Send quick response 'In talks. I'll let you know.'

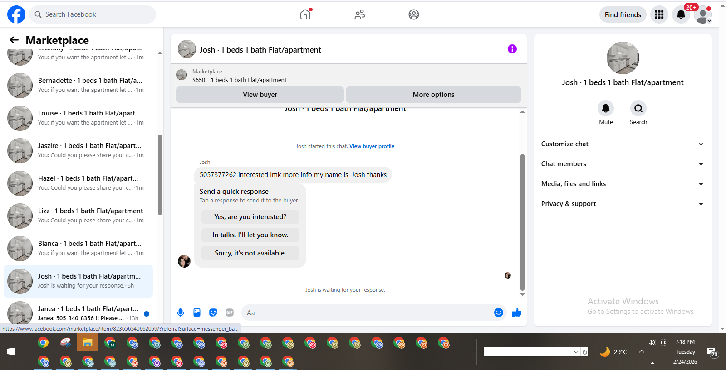click(250, 235)
